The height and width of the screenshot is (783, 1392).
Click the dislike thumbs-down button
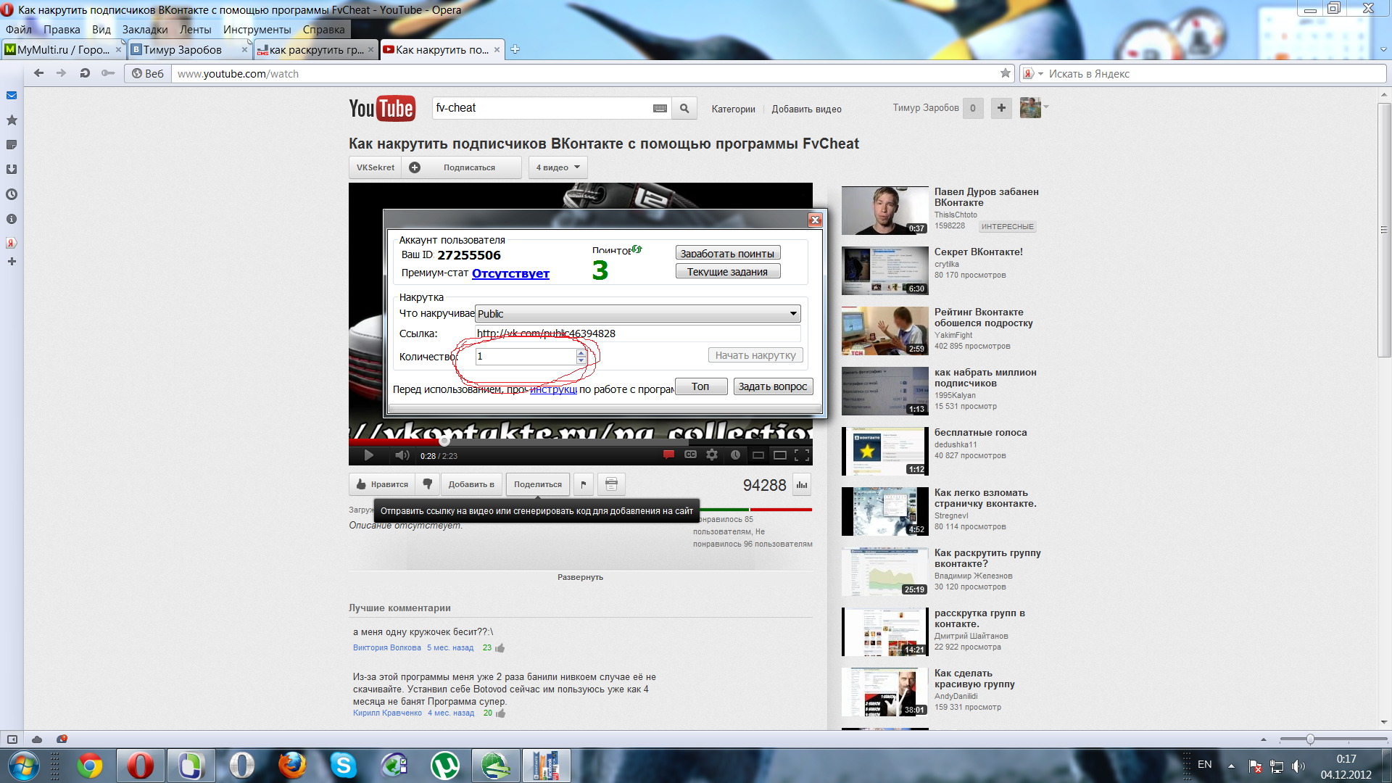[428, 484]
